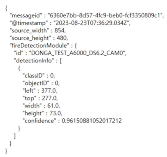This screenshot has height=157, width=167.
Task: Click the opening bracket after detectionInfo
Action: [x=61, y=61]
